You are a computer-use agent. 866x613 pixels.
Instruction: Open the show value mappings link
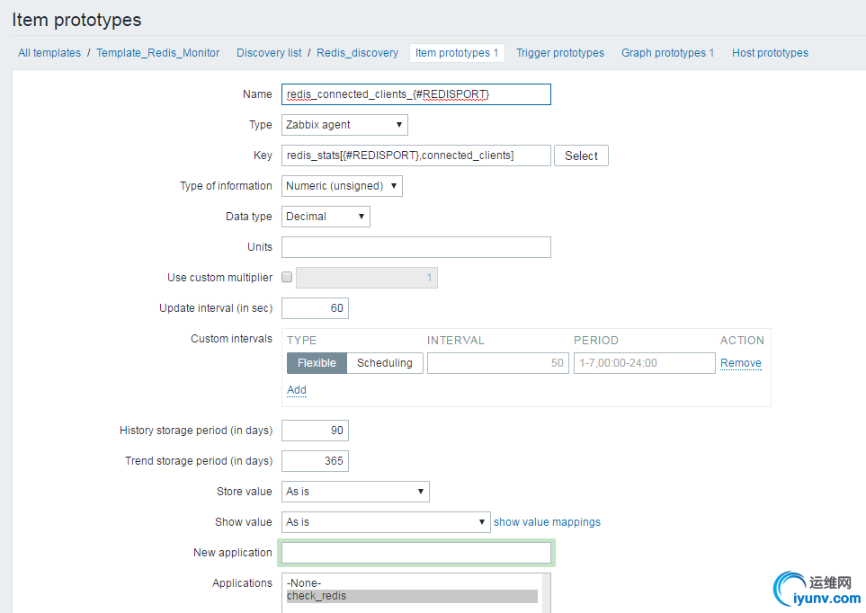pyautogui.click(x=547, y=522)
